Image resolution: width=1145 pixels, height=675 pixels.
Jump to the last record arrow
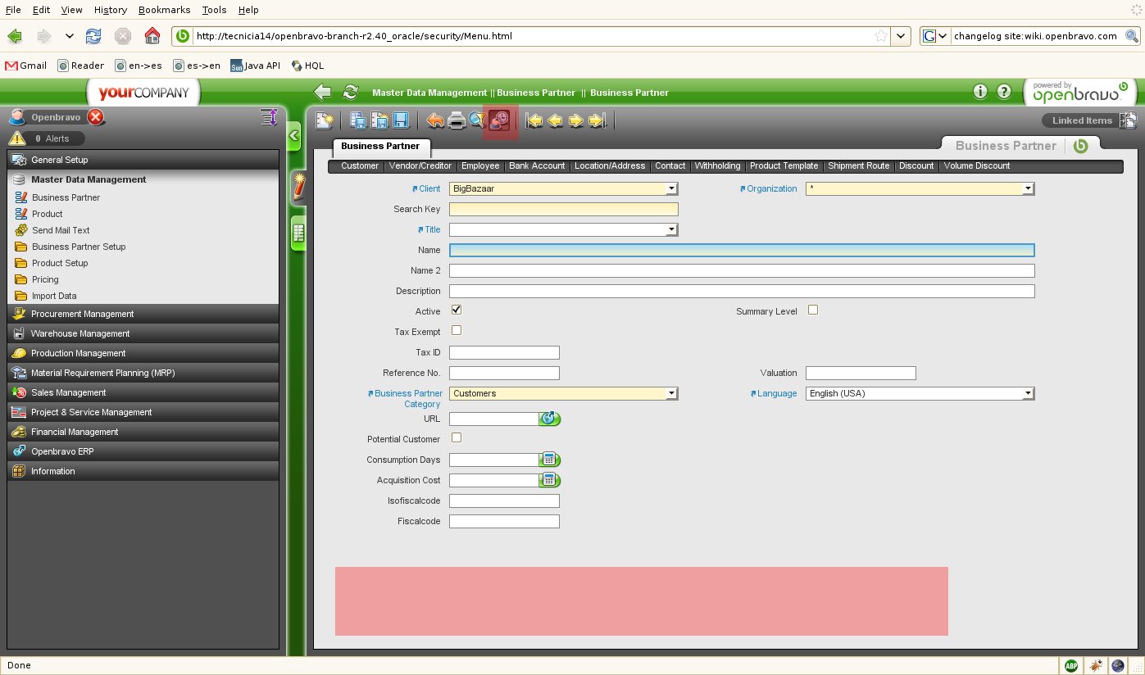click(597, 121)
